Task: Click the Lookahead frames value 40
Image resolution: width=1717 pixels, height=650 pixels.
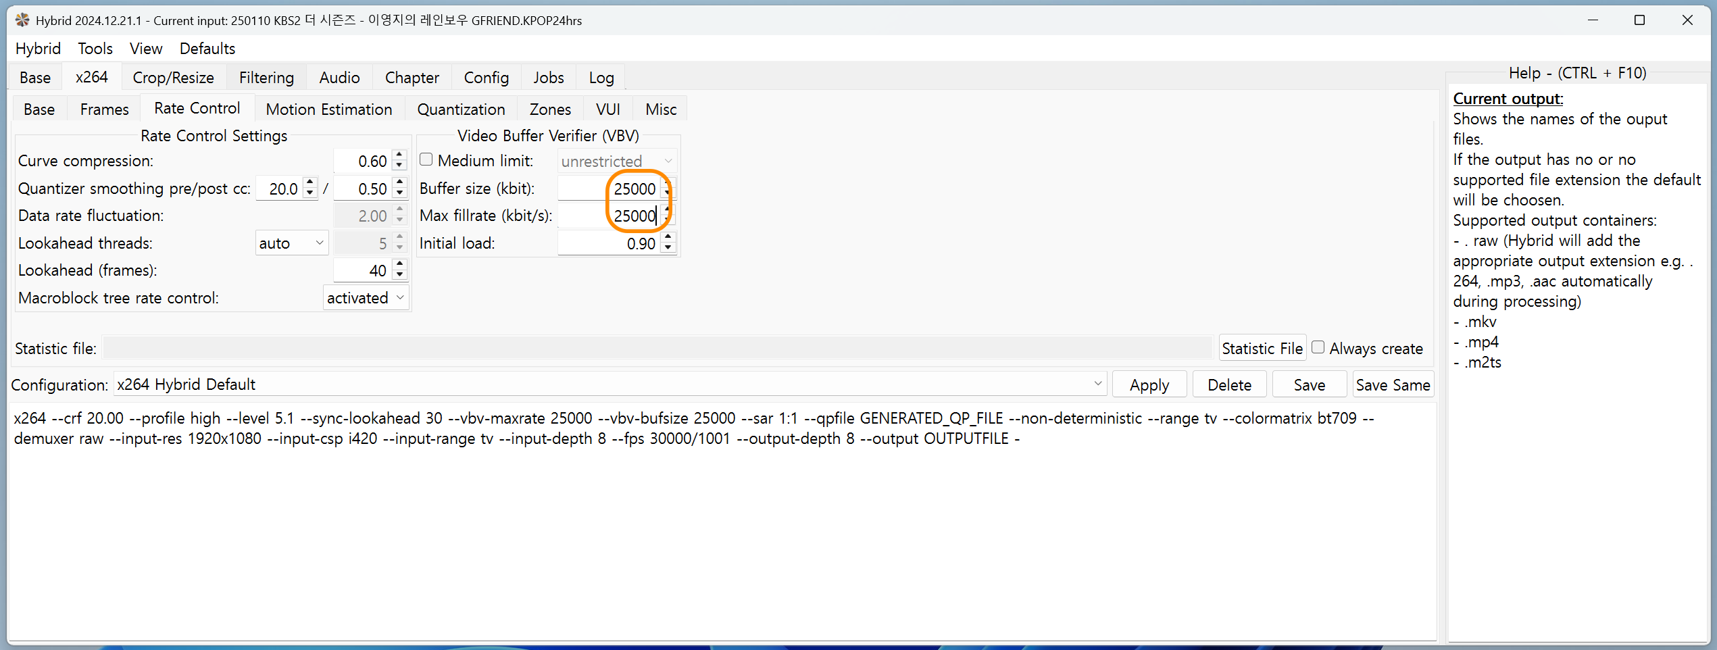Action: tap(363, 270)
